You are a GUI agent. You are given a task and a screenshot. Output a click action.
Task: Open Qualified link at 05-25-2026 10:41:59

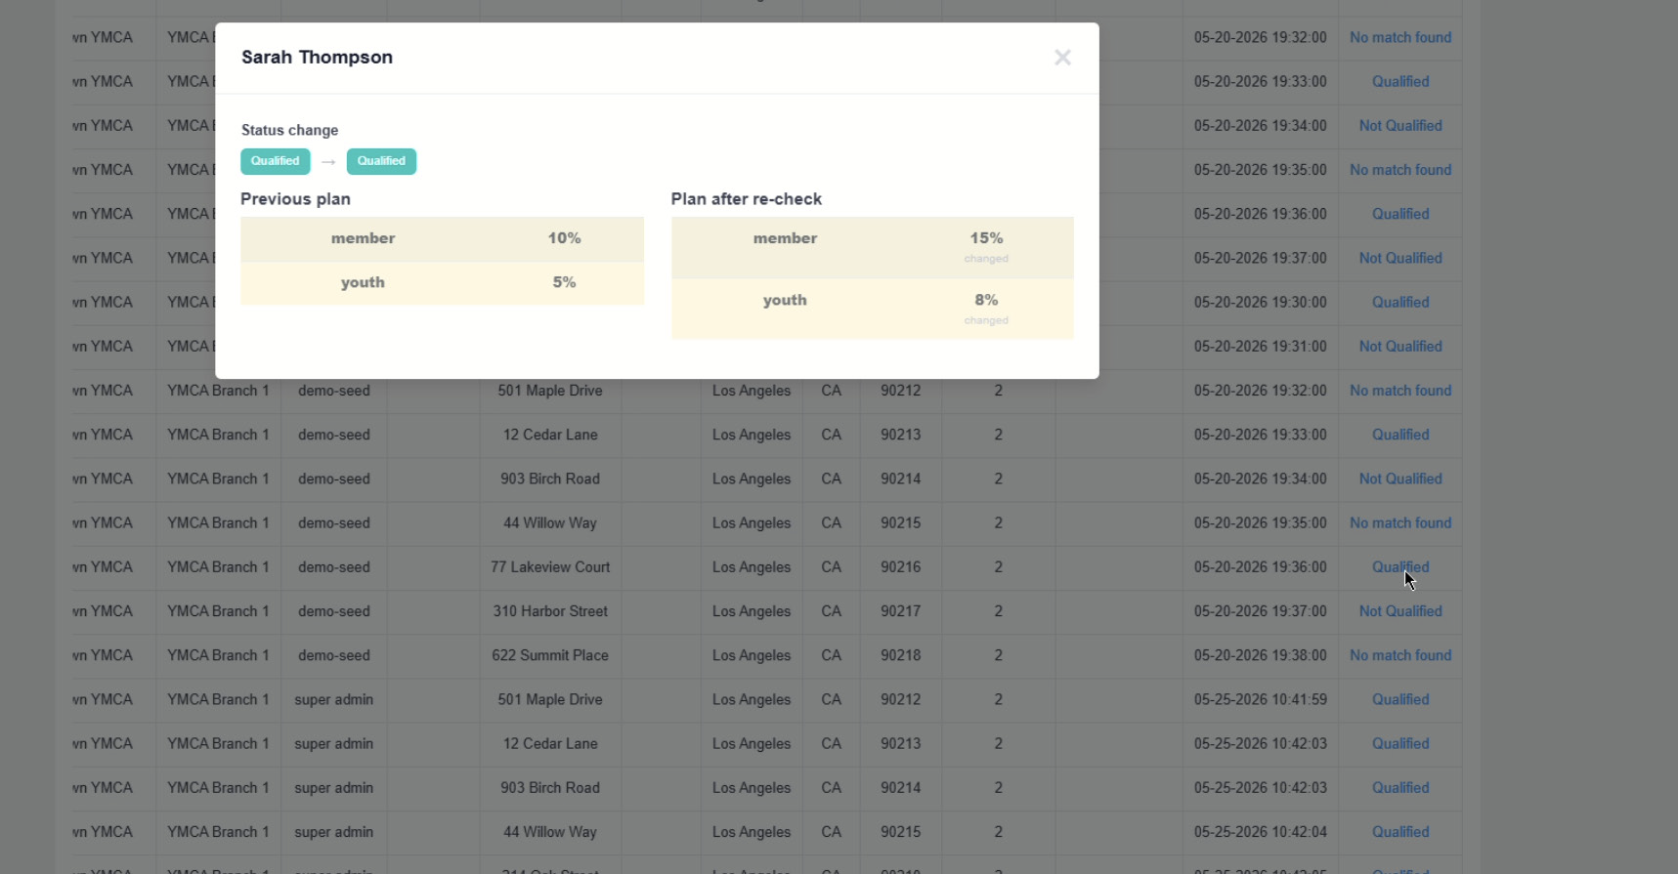coord(1400,699)
